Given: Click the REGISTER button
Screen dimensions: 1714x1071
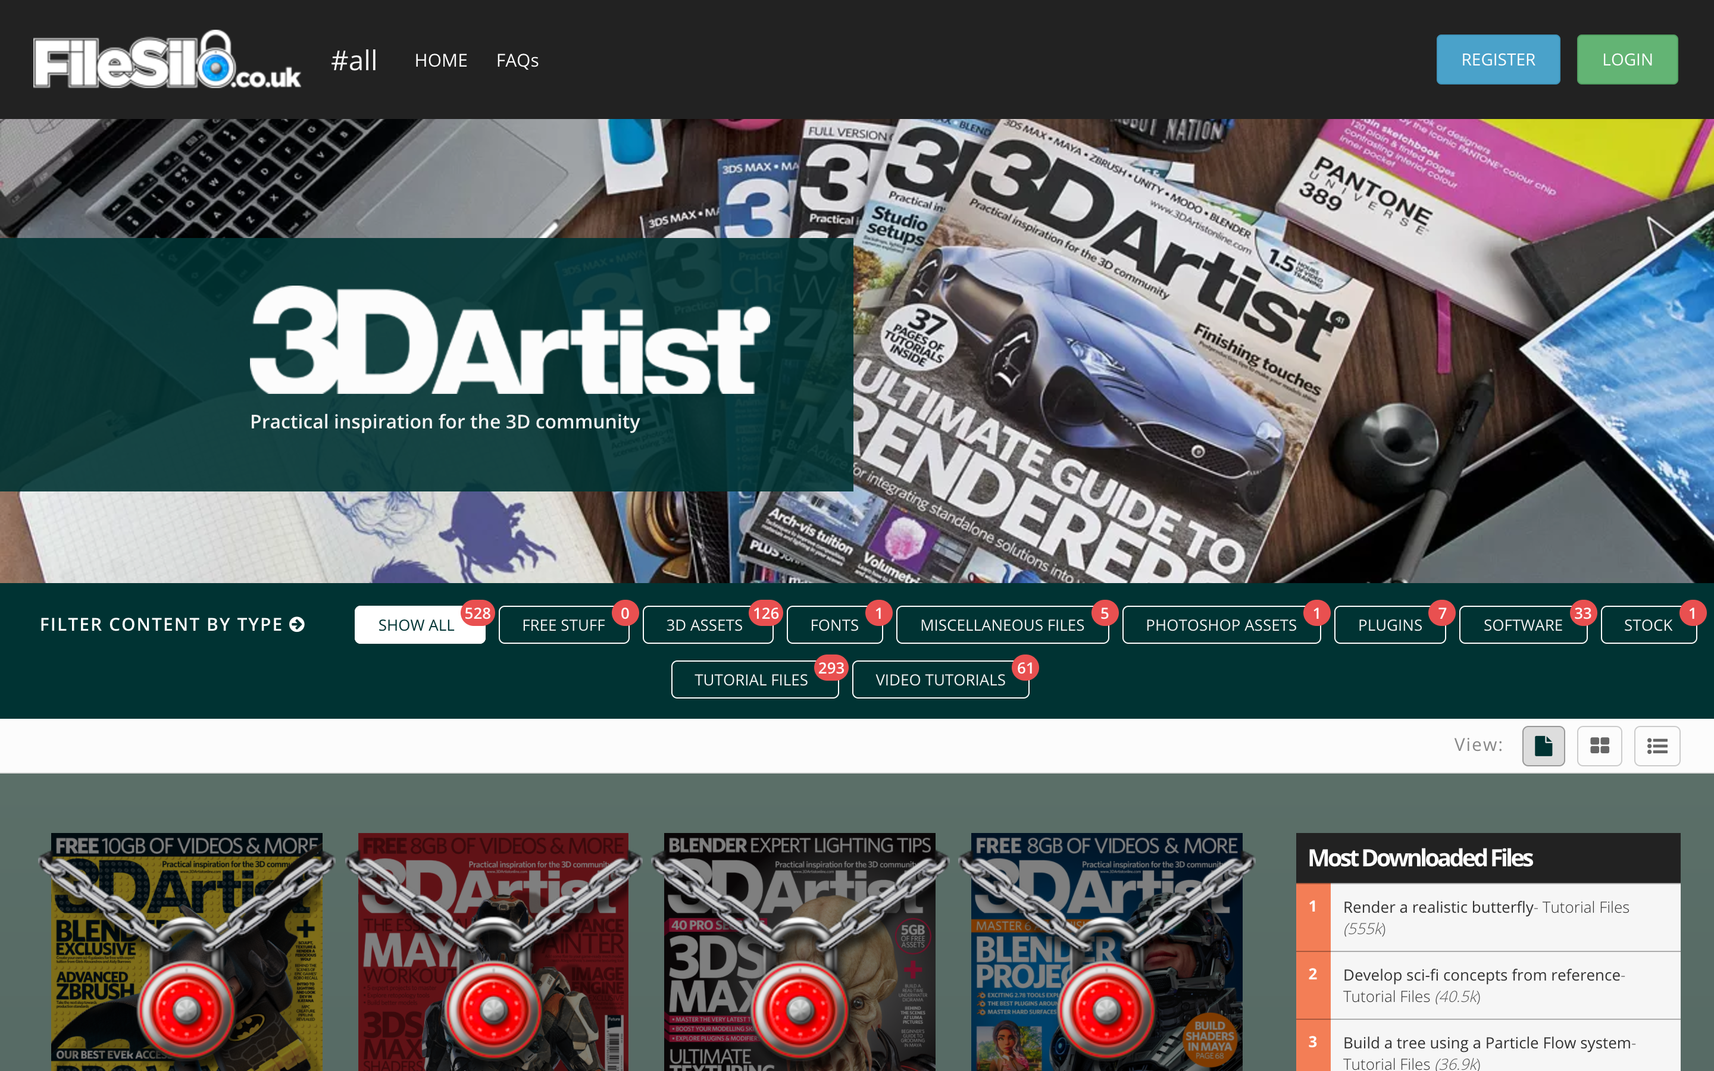Looking at the screenshot, I should pyautogui.click(x=1498, y=59).
